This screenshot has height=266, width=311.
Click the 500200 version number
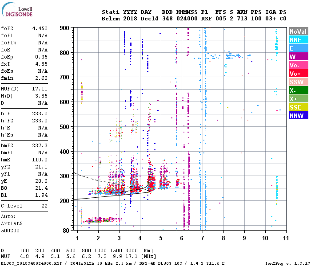pyautogui.click(x=10, y=231)
